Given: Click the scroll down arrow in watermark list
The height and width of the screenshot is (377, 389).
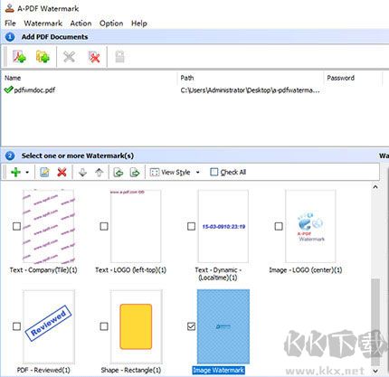Looking at the screenshot, I should click(375, 371).
